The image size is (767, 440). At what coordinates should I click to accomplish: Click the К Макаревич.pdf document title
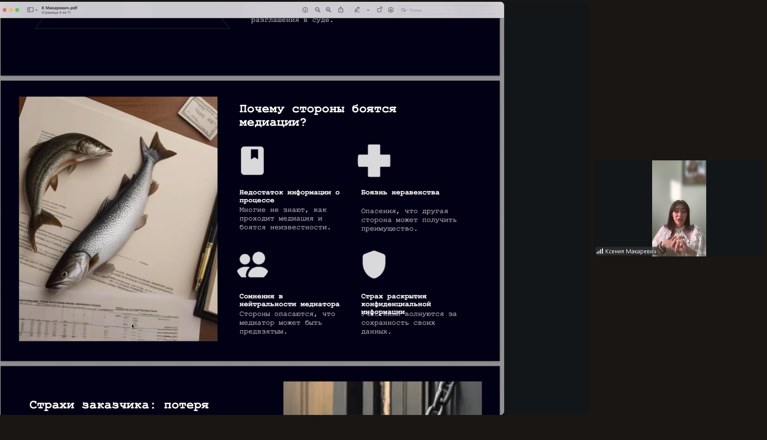pyautogui.click(x=59, y=8)
